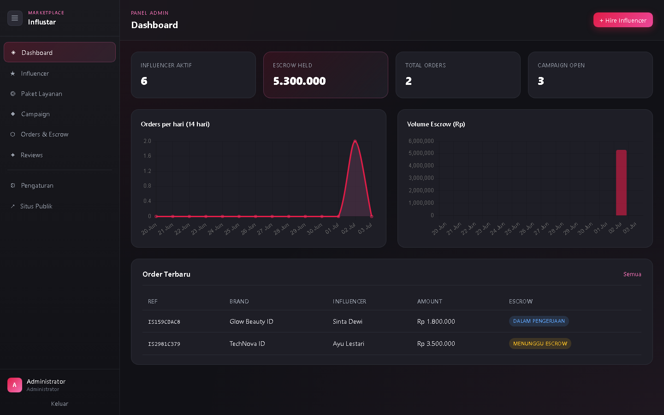
Task: Click amount Rp 1.800.000
Action: (436, 321)
